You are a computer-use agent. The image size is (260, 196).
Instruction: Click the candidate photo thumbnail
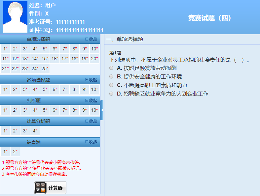[15, 17]
